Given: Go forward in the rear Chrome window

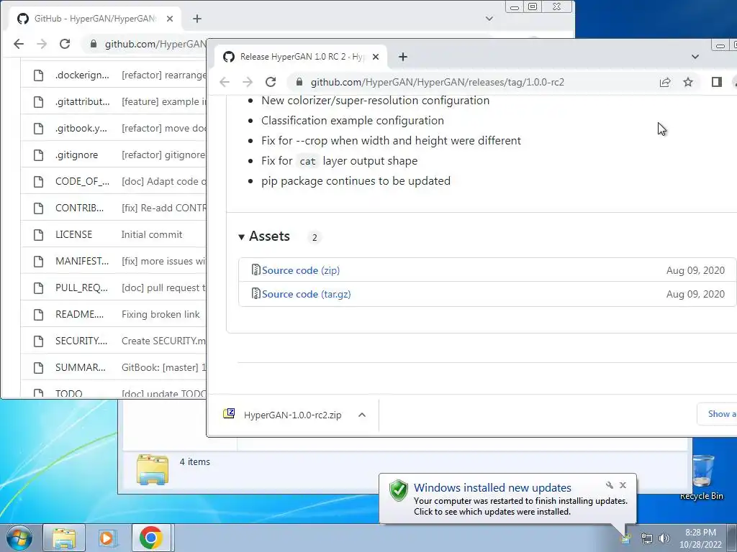Looking at the screenshot, I should click(41, 44).
